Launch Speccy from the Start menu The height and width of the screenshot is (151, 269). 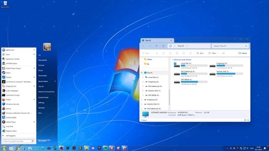pos(18,109)
